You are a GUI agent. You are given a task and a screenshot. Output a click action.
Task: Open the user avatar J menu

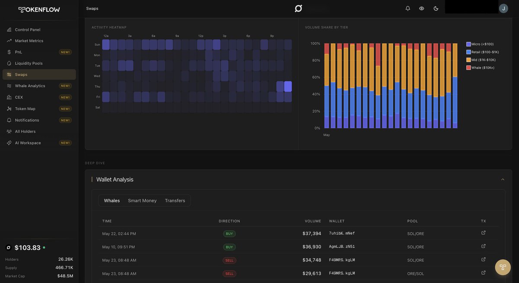(x=503, y=8)
